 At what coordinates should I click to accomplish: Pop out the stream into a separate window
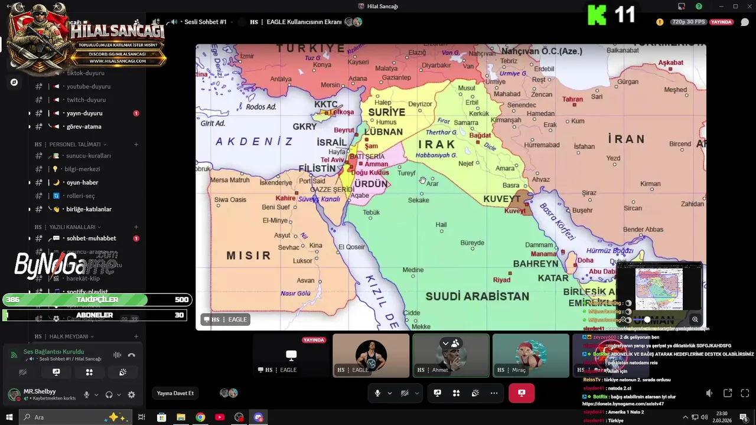coord(728,393)
